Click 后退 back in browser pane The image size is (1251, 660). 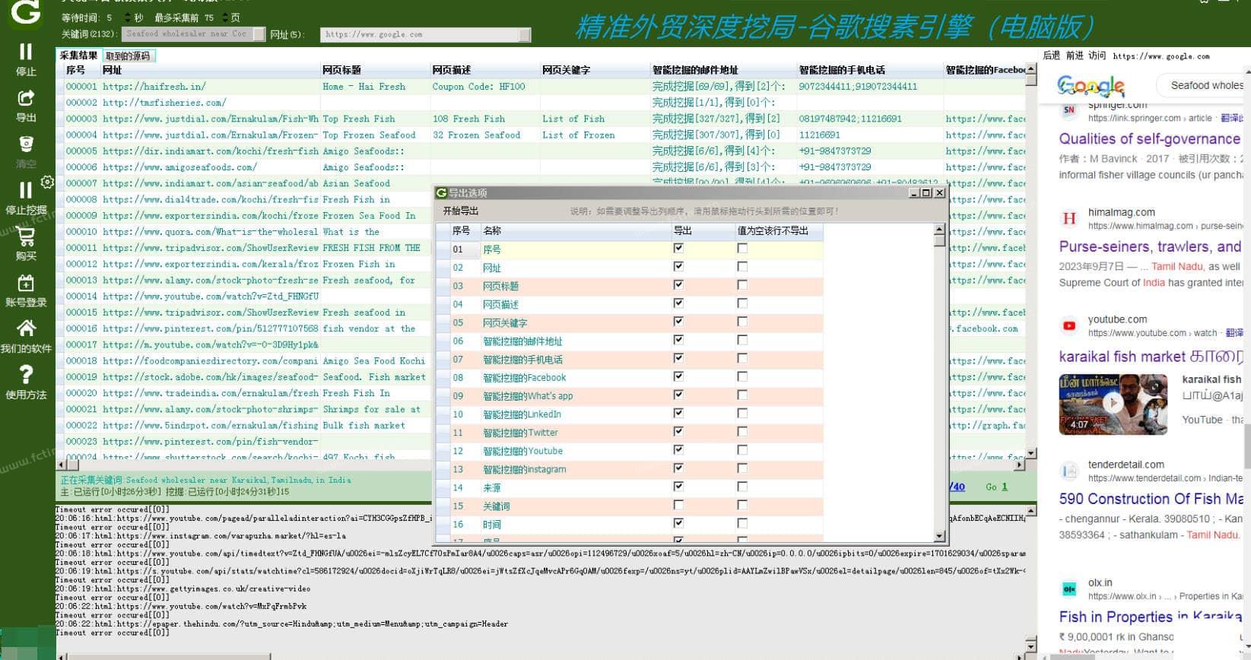pyautogui.click(x=1051, y=56)
